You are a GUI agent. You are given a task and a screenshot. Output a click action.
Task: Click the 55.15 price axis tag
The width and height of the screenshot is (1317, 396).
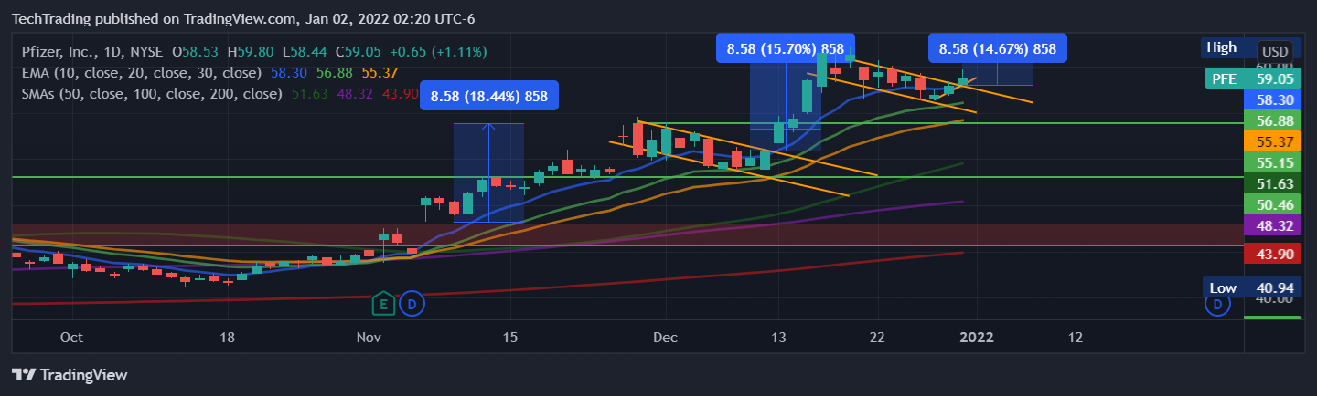point(1273,162)
